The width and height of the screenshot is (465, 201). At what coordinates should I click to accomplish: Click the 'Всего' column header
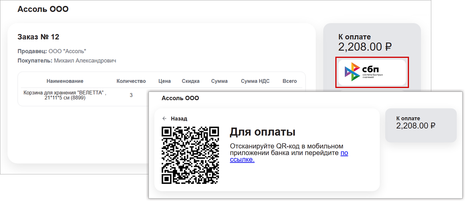tap(290, 81)
